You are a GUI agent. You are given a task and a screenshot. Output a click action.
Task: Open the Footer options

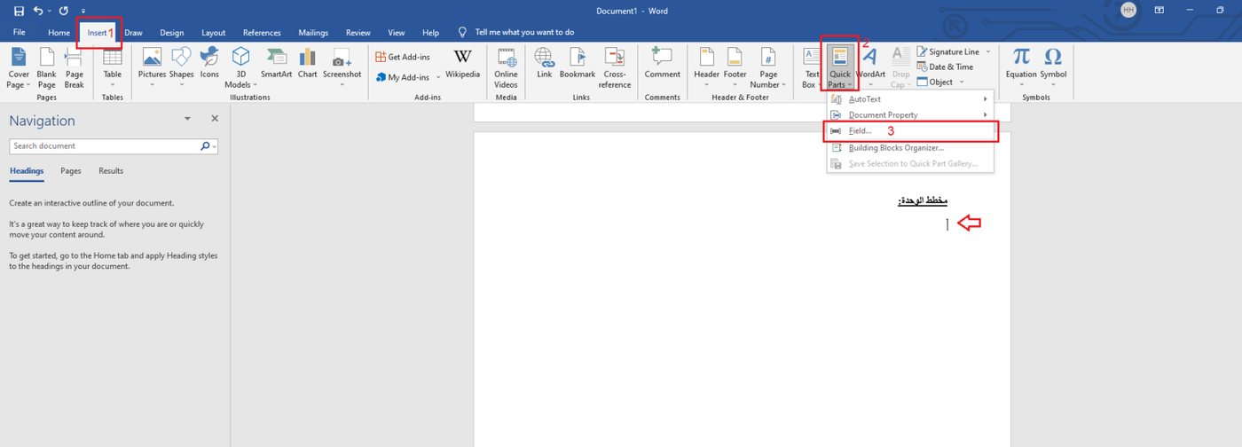[x=735, y=67]
